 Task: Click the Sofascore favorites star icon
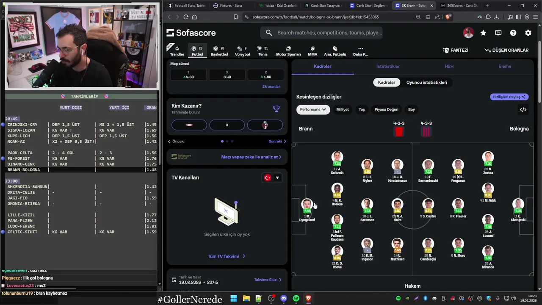tap(483, 33)
